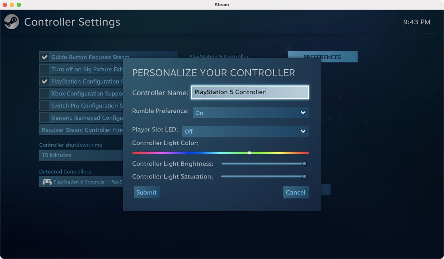Click Recover Steam Controller Firmware
444x259 pixels.
click(81, 130)
